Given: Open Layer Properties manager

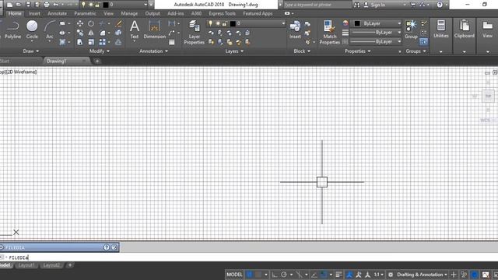Looking at the screenshot, I should 194,33.
